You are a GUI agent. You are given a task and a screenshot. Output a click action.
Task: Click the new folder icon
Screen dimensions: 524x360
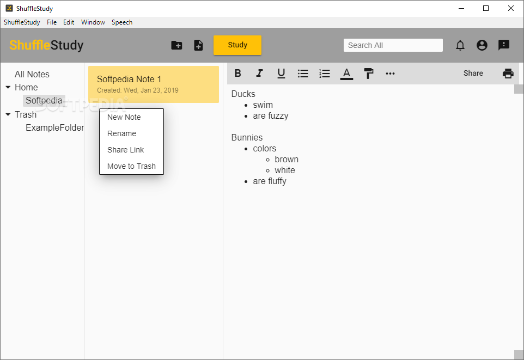tap(176, 45)
